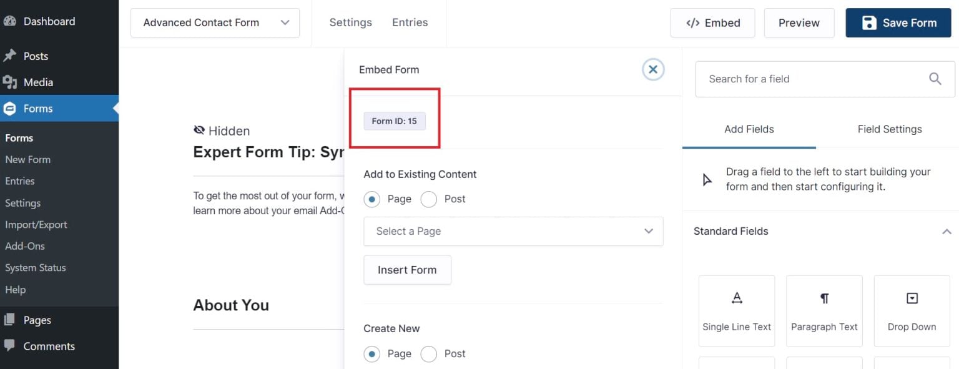Switch to the Field Settings tab
Screen dimensions: 959x369
[889, 129]
